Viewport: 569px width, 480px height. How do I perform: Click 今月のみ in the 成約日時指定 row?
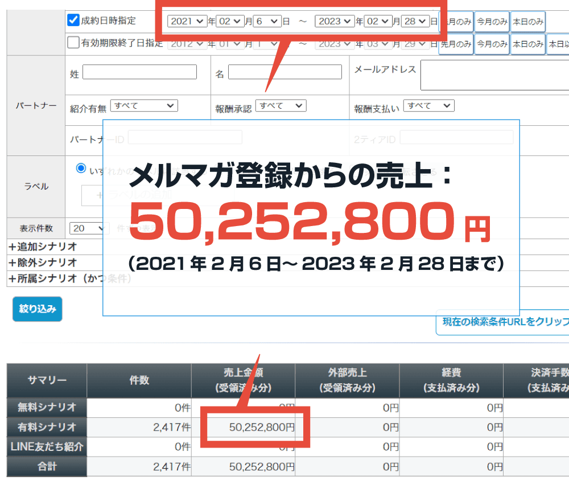coord(492,22)
